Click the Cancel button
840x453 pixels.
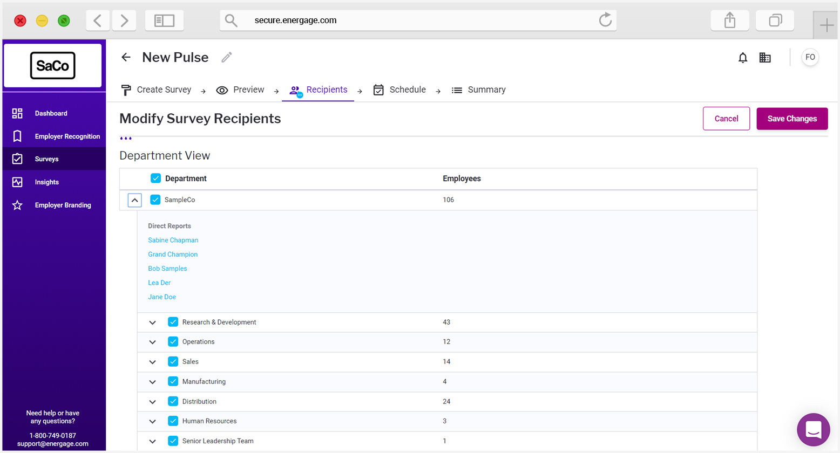pos(726,119)
